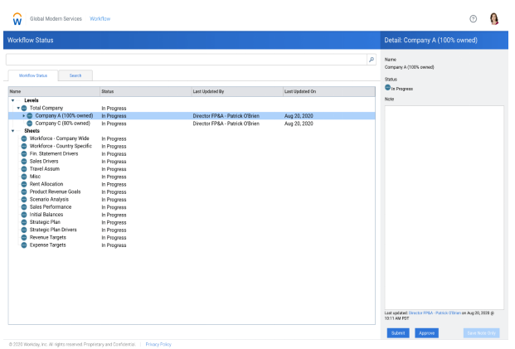The width and height of the screenshot is (515, 349).
Task: Click status icon for Company C (80% owned)
Action: (x=30, y=124)
